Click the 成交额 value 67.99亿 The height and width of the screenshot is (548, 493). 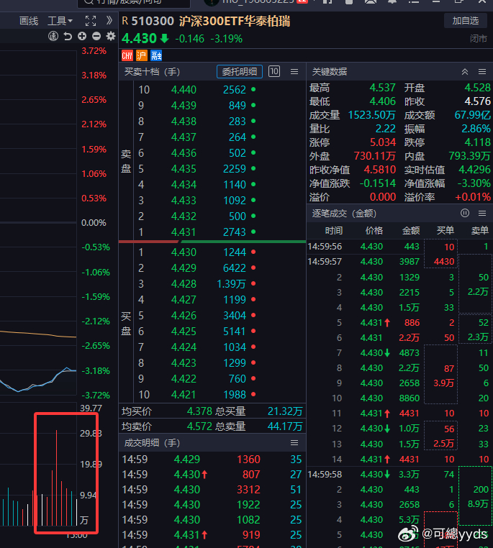tap(473, 115)
